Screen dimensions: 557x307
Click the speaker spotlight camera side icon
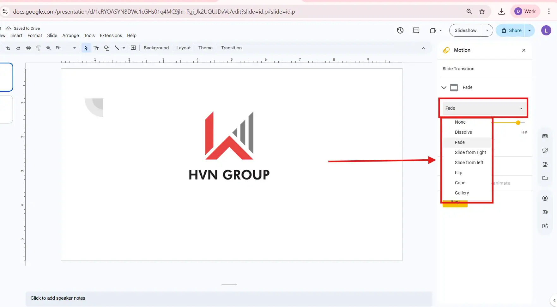(545, 212)
